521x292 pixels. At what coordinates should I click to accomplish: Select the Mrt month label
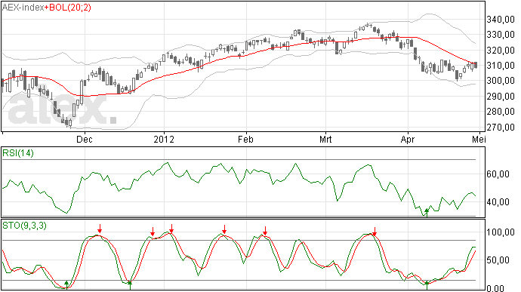coord(325,139)
